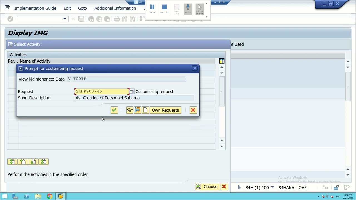Open the Goto menu
The image size is (356, 200).
point(83,8)
